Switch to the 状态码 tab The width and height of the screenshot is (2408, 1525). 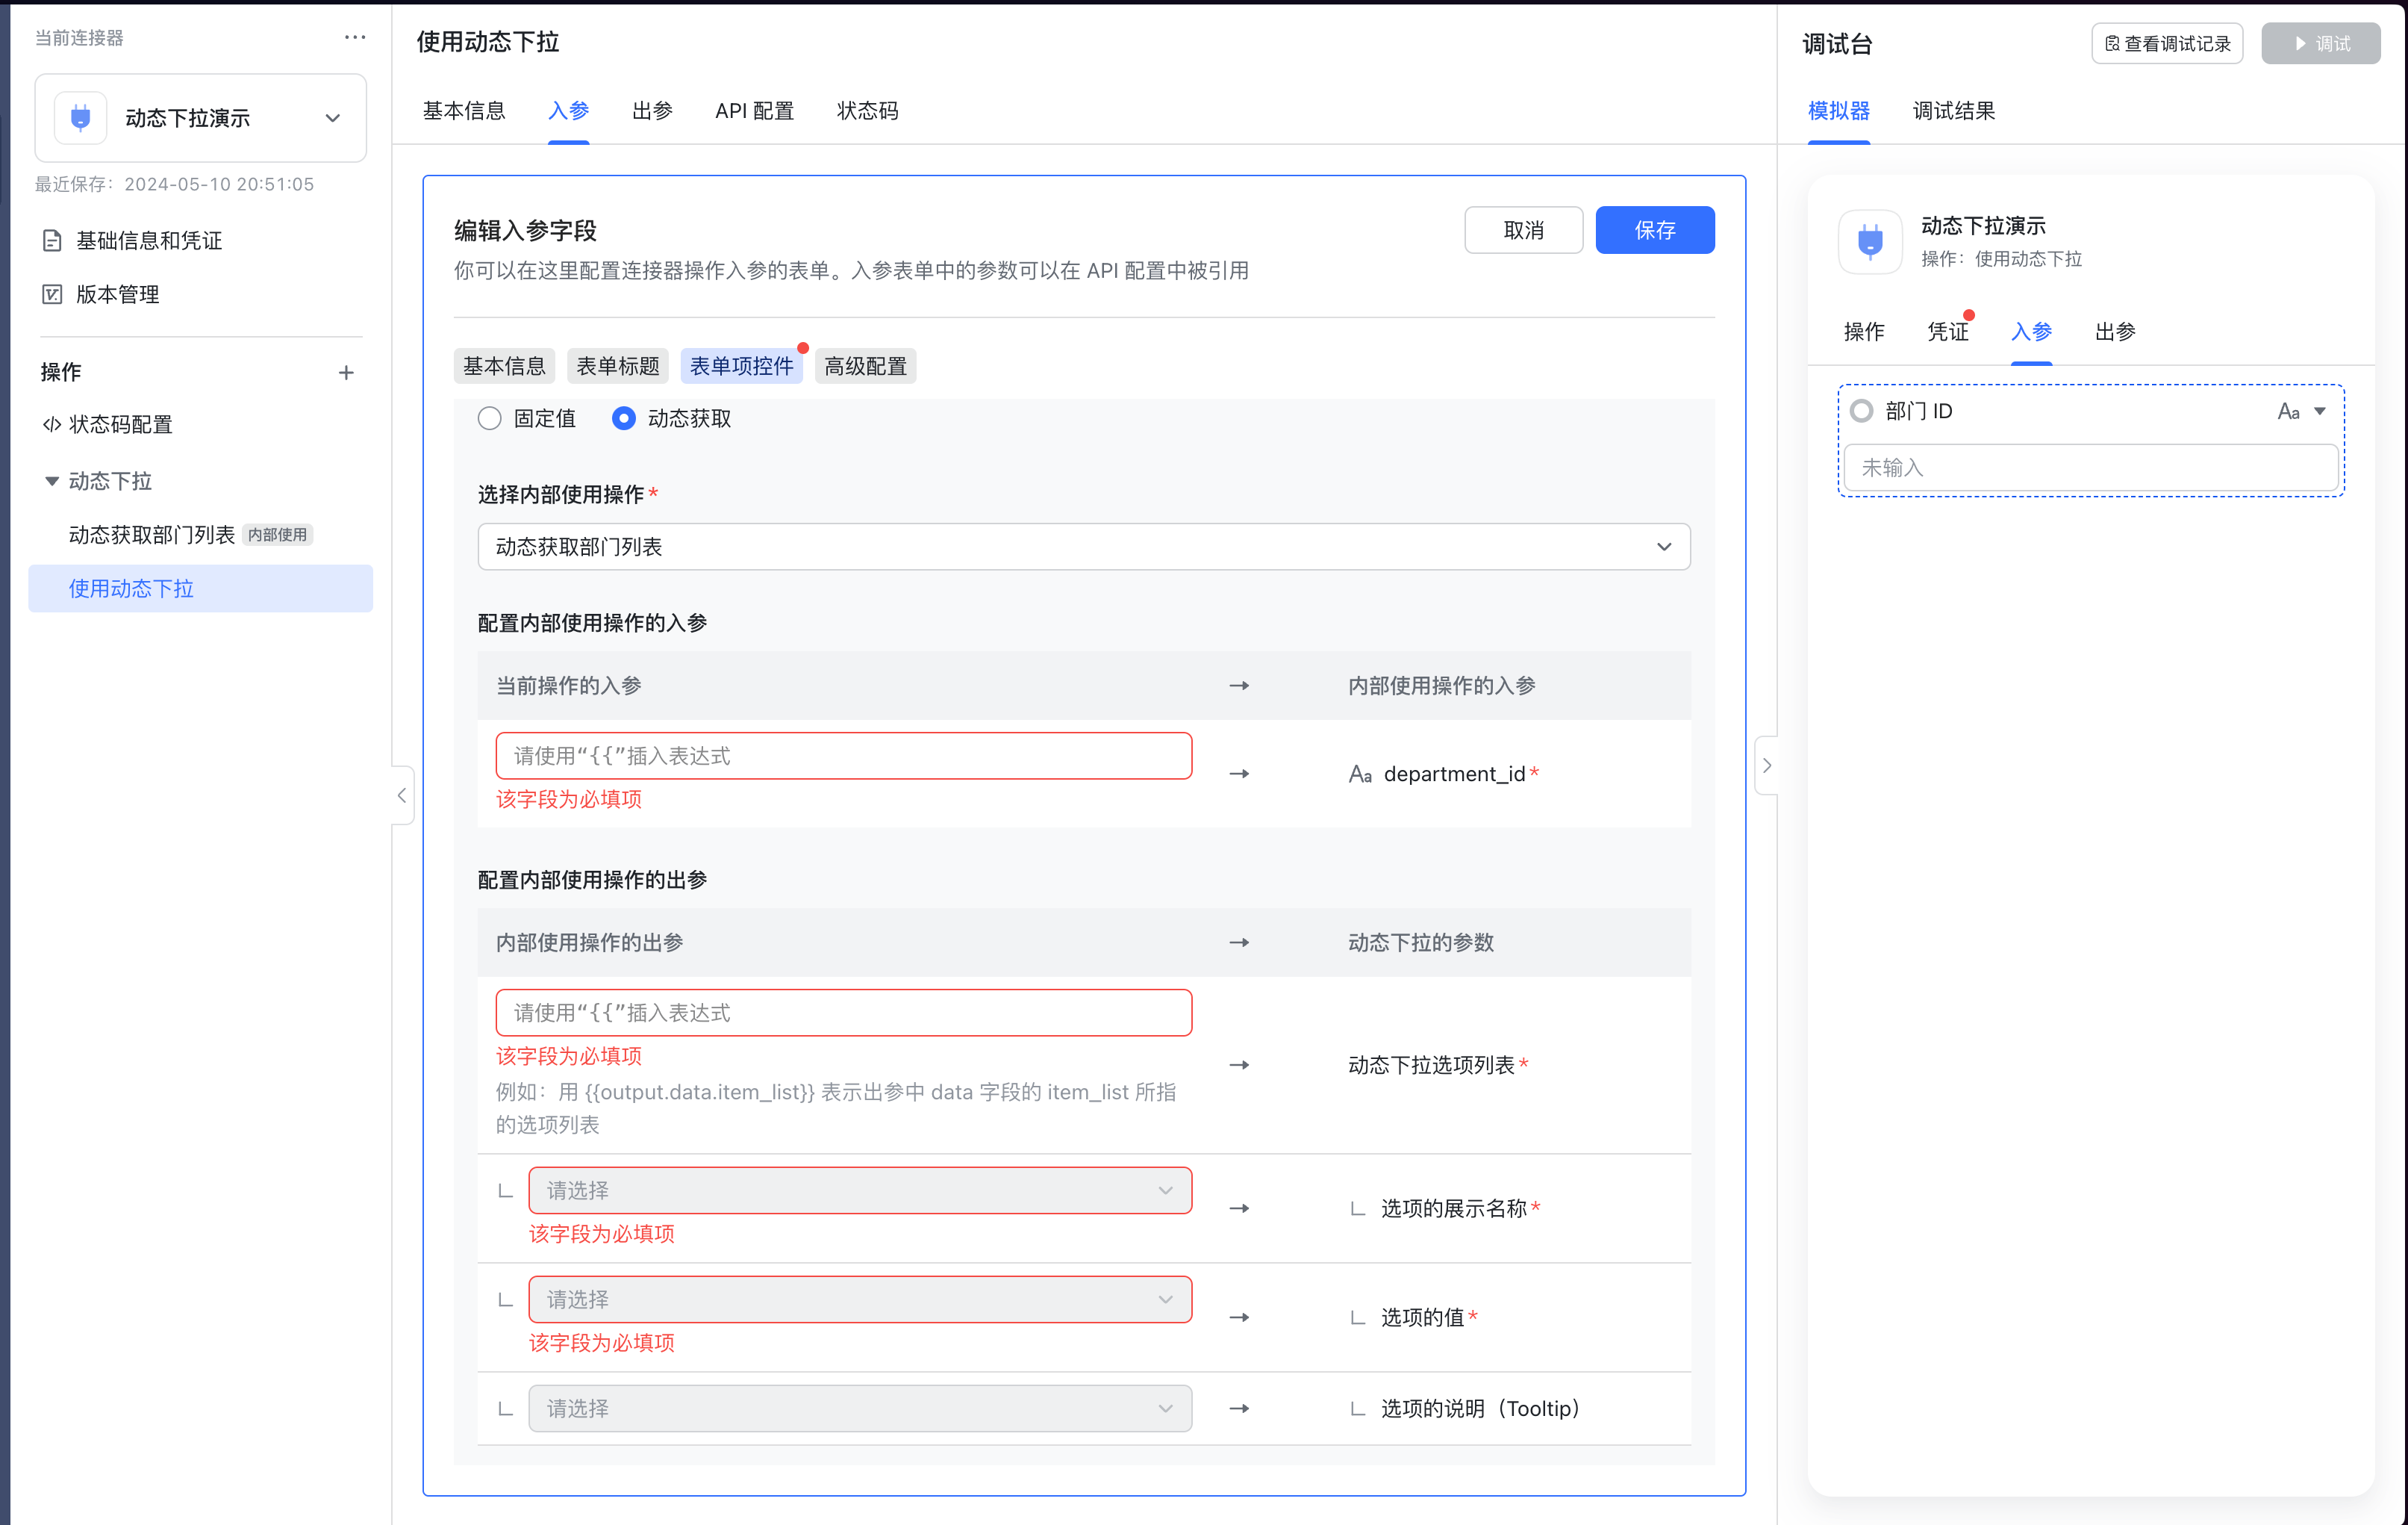(867, 111)
